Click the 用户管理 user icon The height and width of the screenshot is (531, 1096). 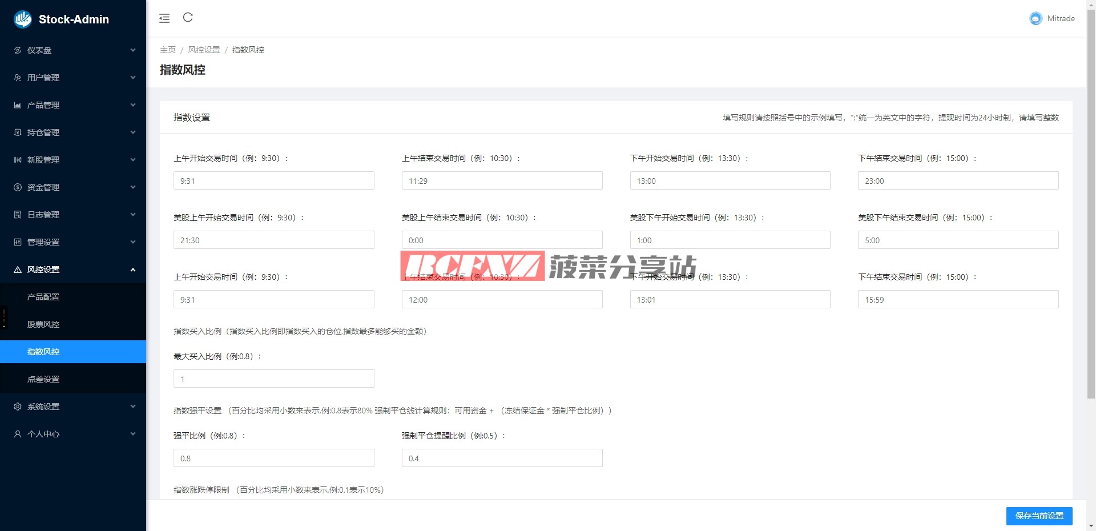tap(18, 78)
